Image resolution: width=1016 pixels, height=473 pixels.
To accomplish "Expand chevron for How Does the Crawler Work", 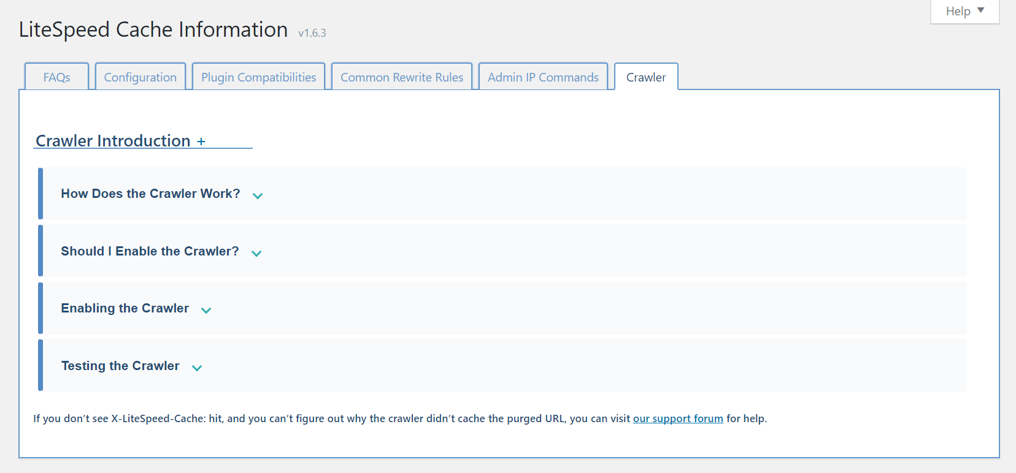I will (258, 195).
